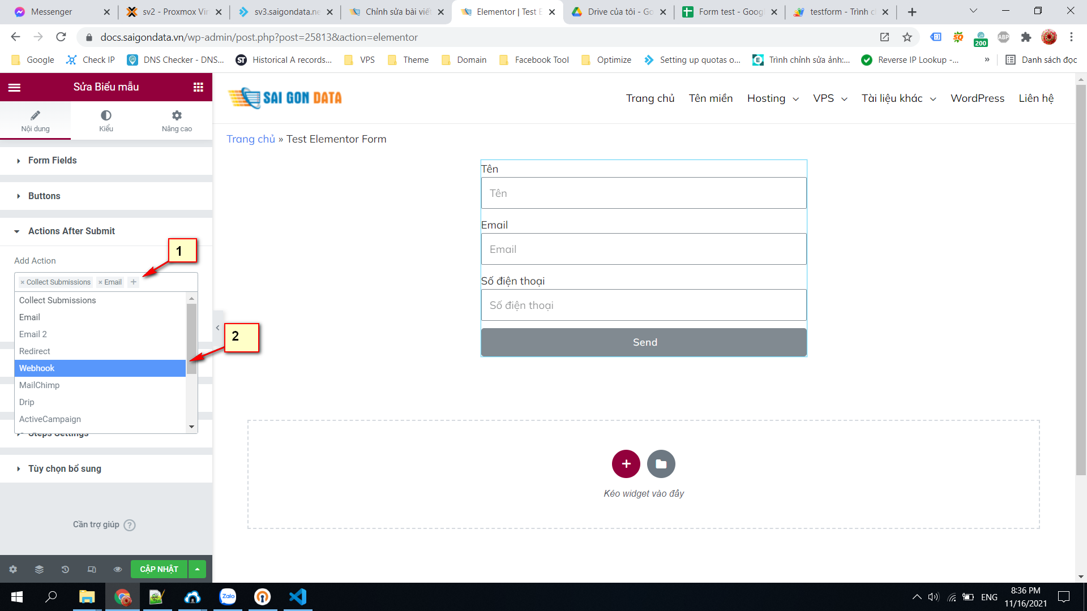Choose Webhook from the action list

tap(100, 368)
